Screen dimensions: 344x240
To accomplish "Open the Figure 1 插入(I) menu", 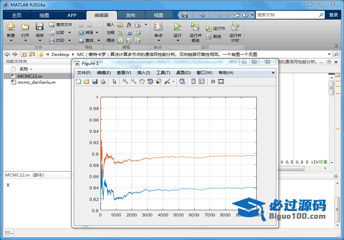I will [x=143, y=72].
